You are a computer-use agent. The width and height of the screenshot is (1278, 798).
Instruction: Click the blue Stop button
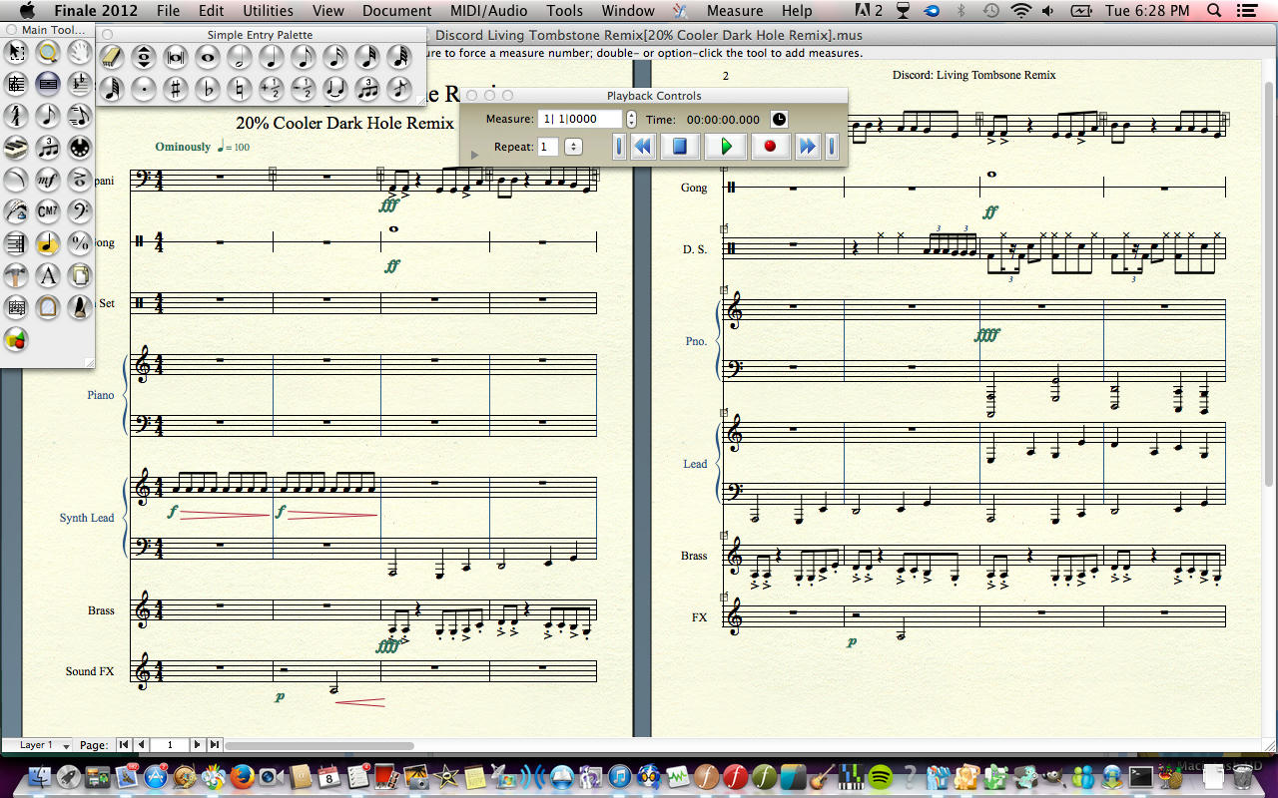(x=680, y=147)
